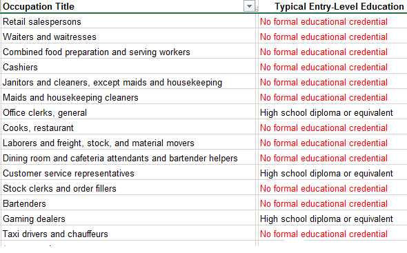Viewport: 407px width, 253px height.
Task: Select the Bartenders cell
Action: (128, 203)
